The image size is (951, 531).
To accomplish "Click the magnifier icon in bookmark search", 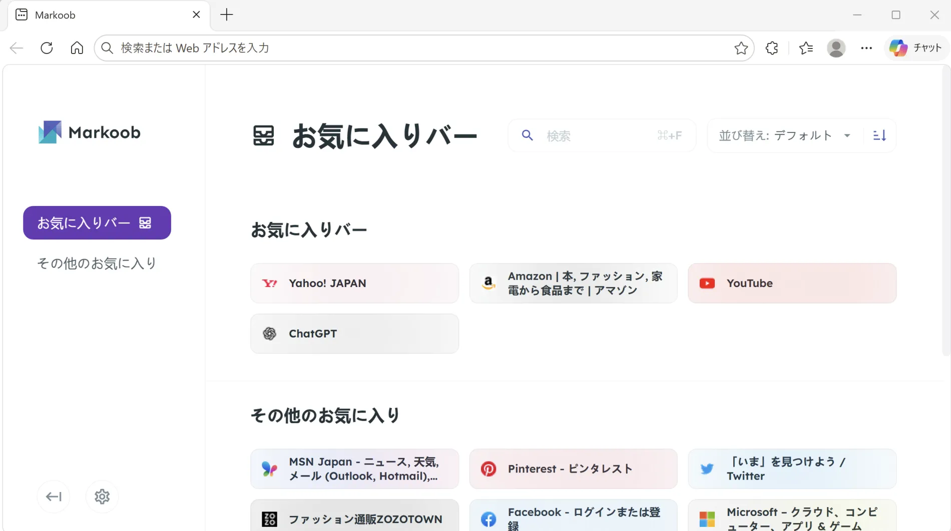I will point(527,135).
